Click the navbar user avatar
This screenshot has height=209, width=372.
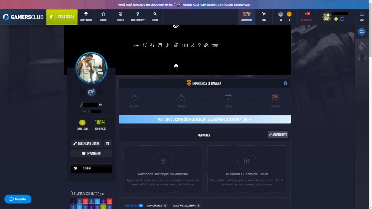pyautogui.click(x=327, y=17)
